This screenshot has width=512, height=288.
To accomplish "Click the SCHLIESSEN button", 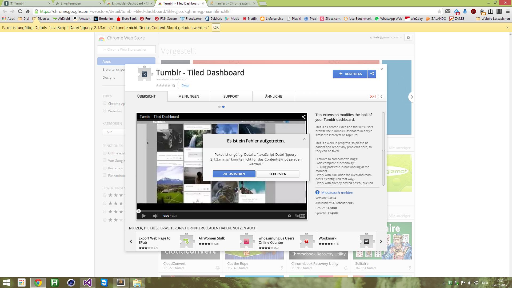I will click(x=278, y=174).
